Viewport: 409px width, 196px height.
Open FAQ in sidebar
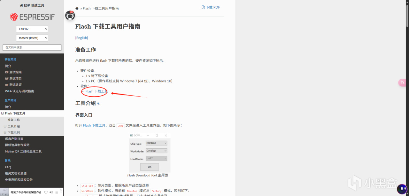(8, 167)
